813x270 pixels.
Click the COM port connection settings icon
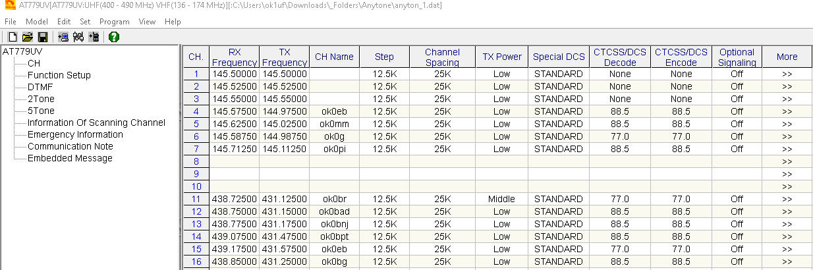tap(78, 37)
